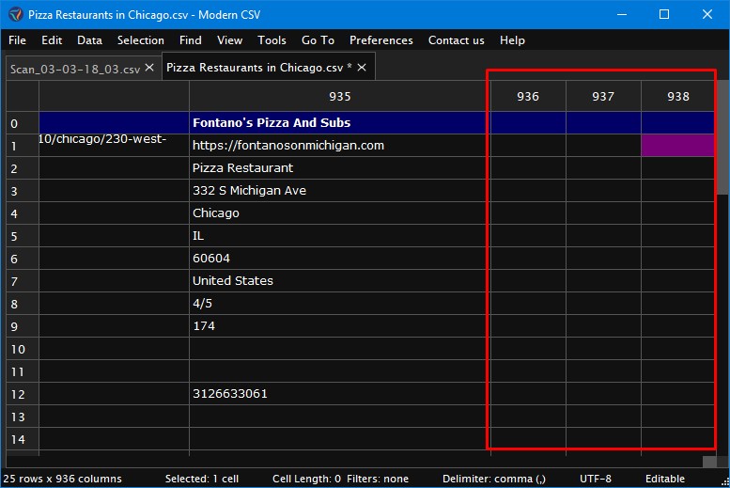The height and width of the screenshot is (488, 730).
Task: Open the Preferences menu
Action: (x=381, y=40)
